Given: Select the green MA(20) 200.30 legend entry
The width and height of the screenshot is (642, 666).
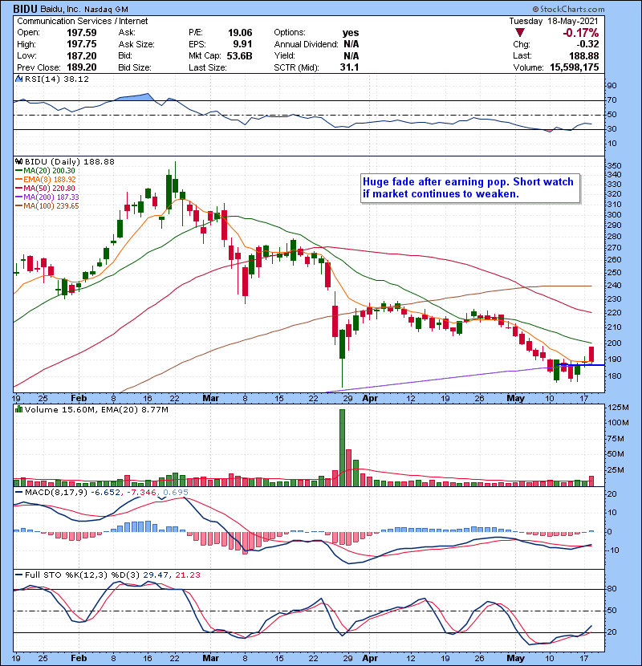Looking at the screenshot, I should pos(45,171).
